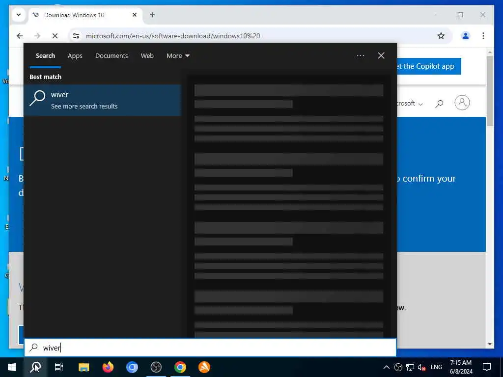503x377 pixels.
Task: Launch File Explorer from the taskbar
Action: click(84, 367)
